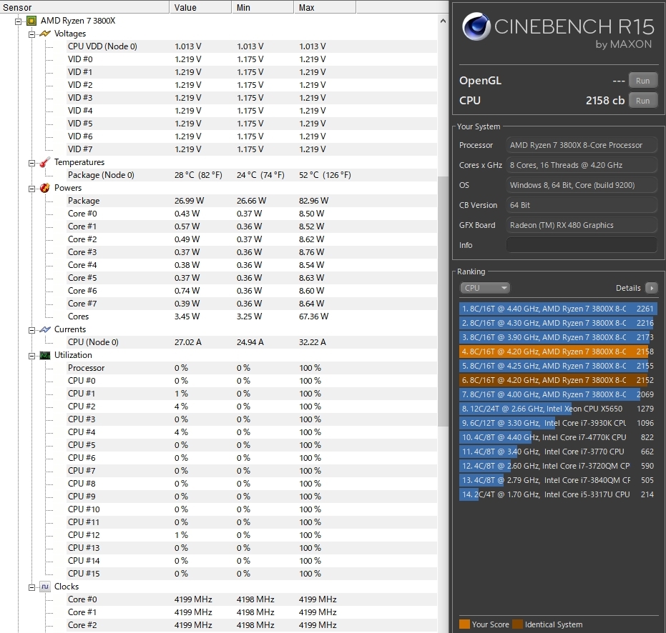Select the Package (Node 0) temperature row
Viewport: 666px width, 633px height.
coord(252,175)
